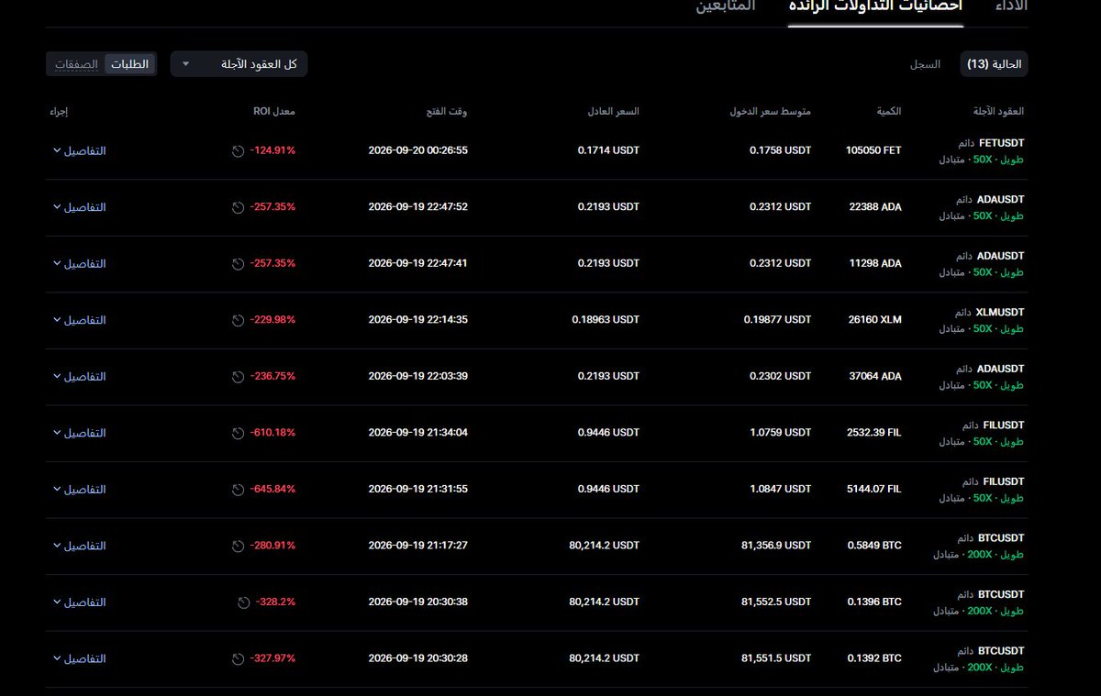Click the entry price 81,552.5 USDT
This screenshot has height=696, width=1101.
click(776, 602)
